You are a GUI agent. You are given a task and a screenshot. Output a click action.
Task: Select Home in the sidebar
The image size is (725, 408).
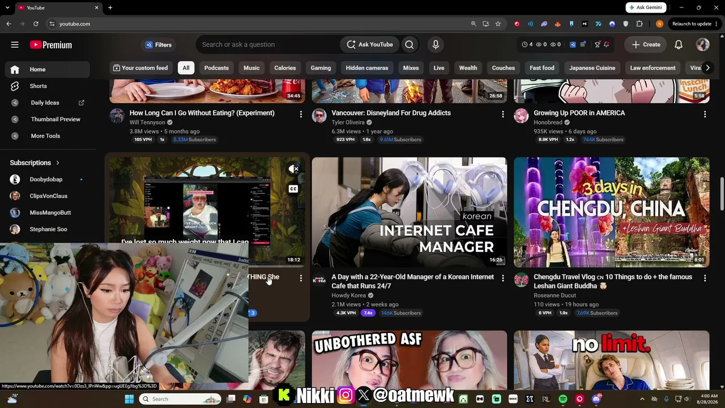(48, 69)
